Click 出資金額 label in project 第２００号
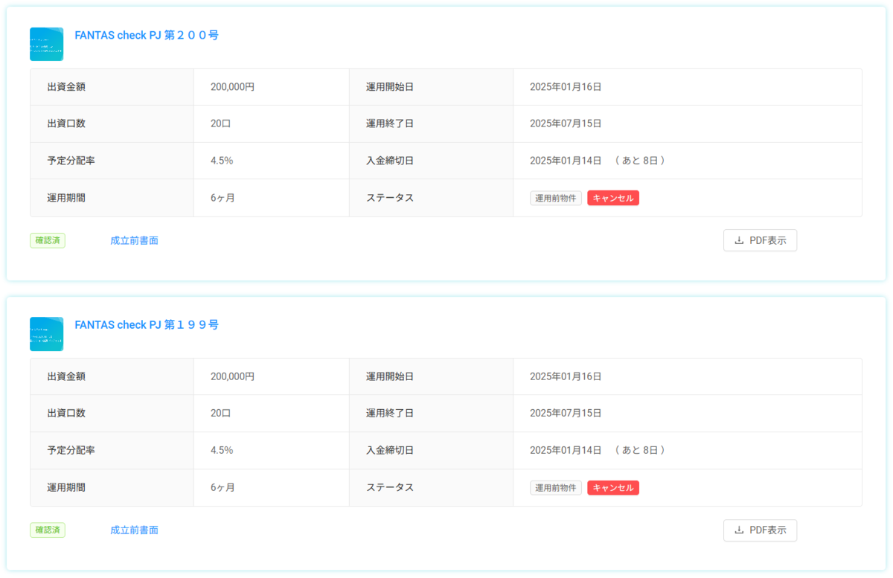The image size is (893, 578). (66, 87)
